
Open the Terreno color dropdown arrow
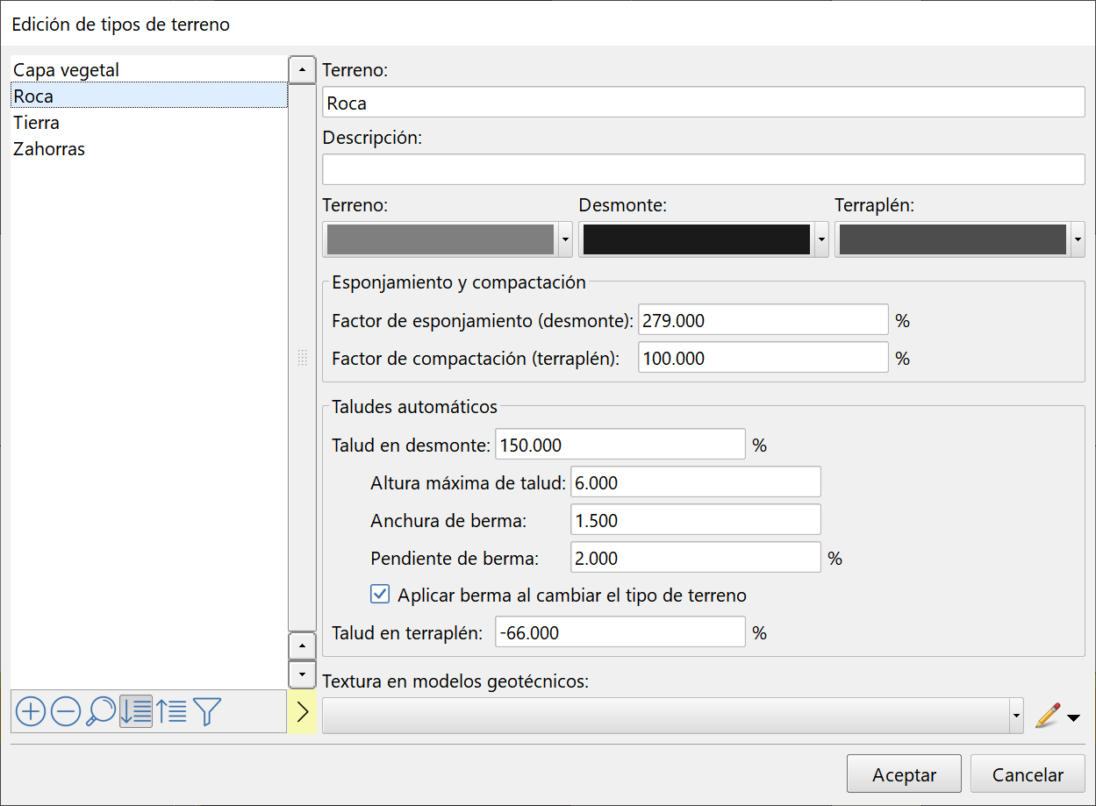pos(564,239)
